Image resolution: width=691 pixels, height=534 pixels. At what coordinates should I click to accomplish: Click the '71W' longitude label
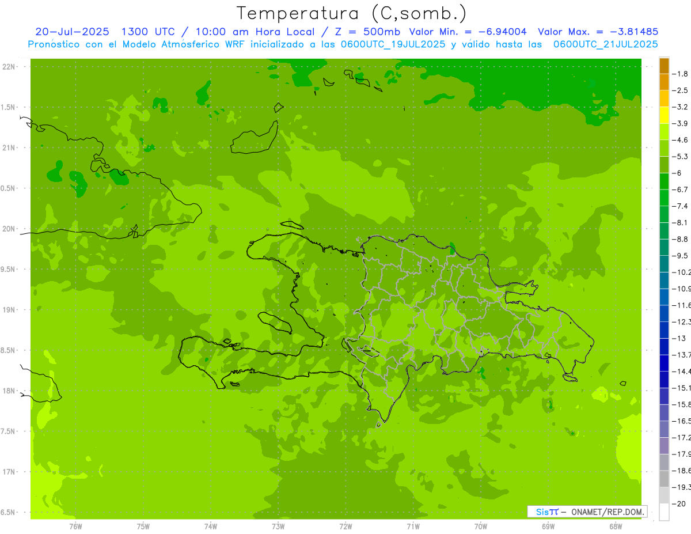413,527
